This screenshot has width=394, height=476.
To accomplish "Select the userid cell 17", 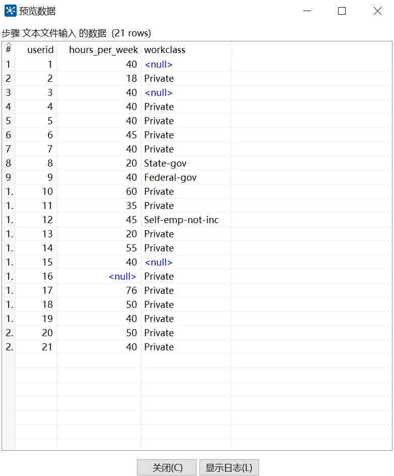I will click(x=36, y=290).
